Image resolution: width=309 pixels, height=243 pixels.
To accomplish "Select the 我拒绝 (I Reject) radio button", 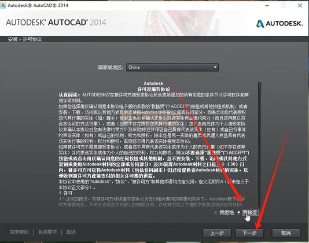I will pos(215,212).
